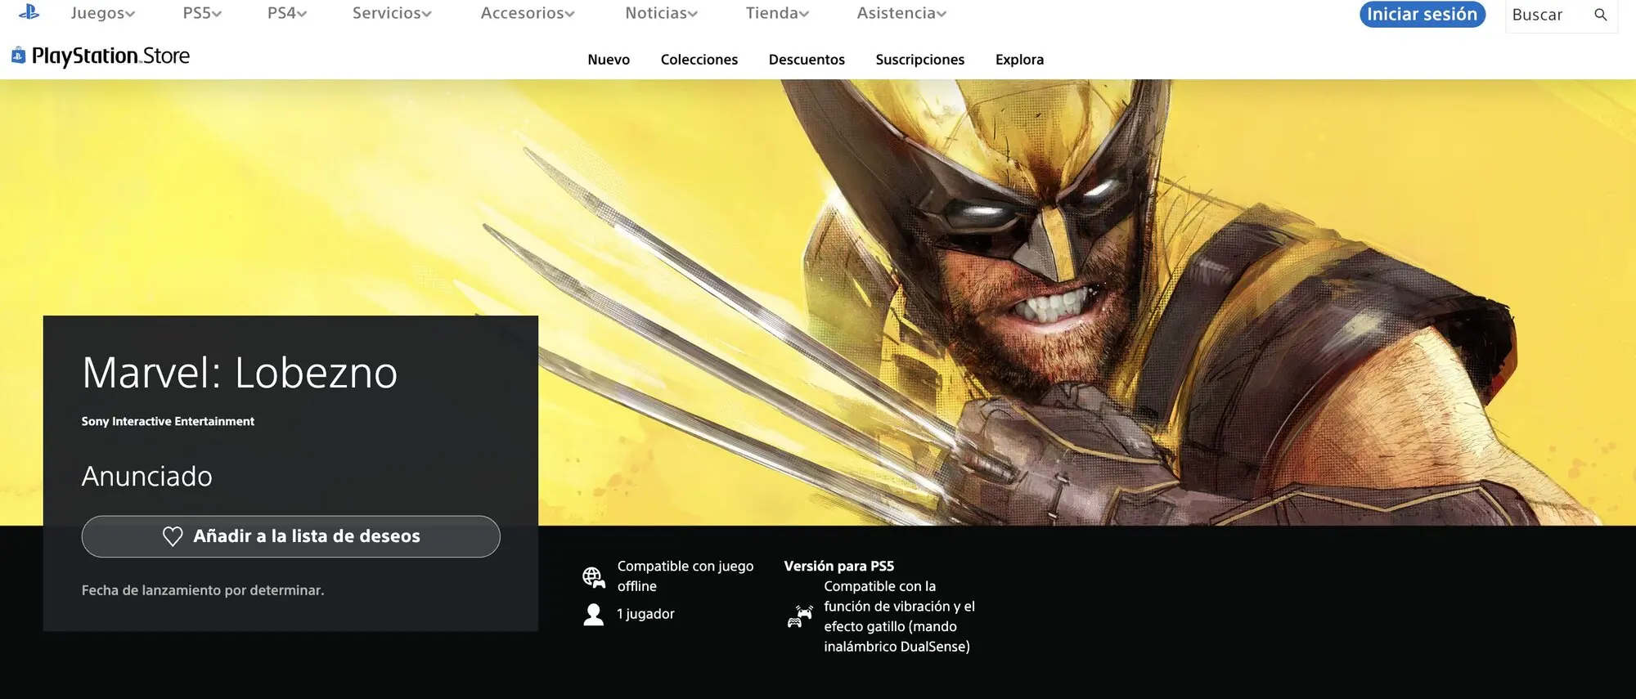Expand the PS5 dropdown menu

(202, 13)
